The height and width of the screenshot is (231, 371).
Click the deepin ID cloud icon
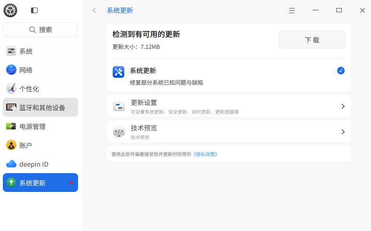click(x=11, y=164)
